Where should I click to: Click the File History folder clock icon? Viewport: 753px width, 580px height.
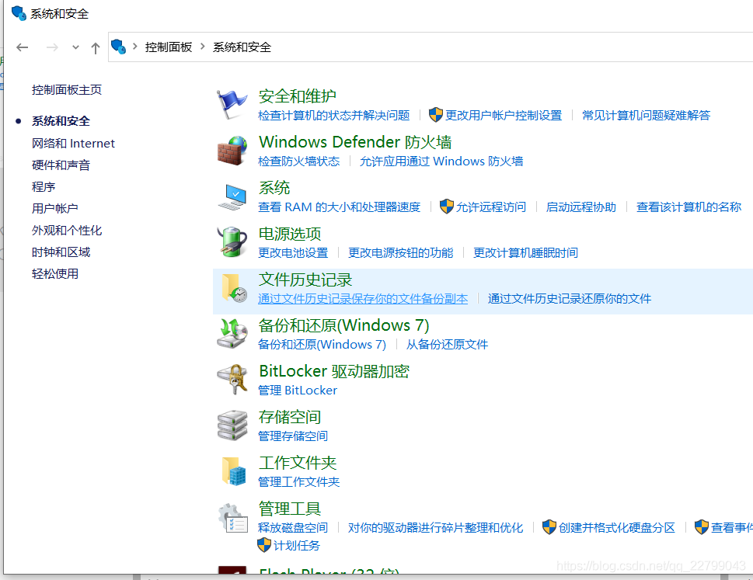(235, 288)
